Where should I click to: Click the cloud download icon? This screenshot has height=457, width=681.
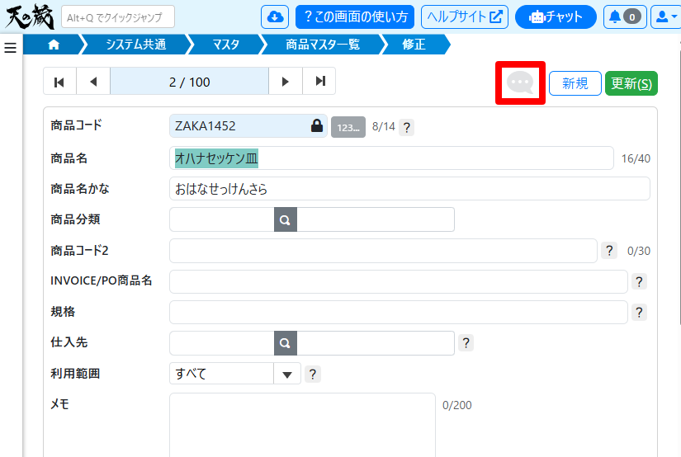point(275,16)
